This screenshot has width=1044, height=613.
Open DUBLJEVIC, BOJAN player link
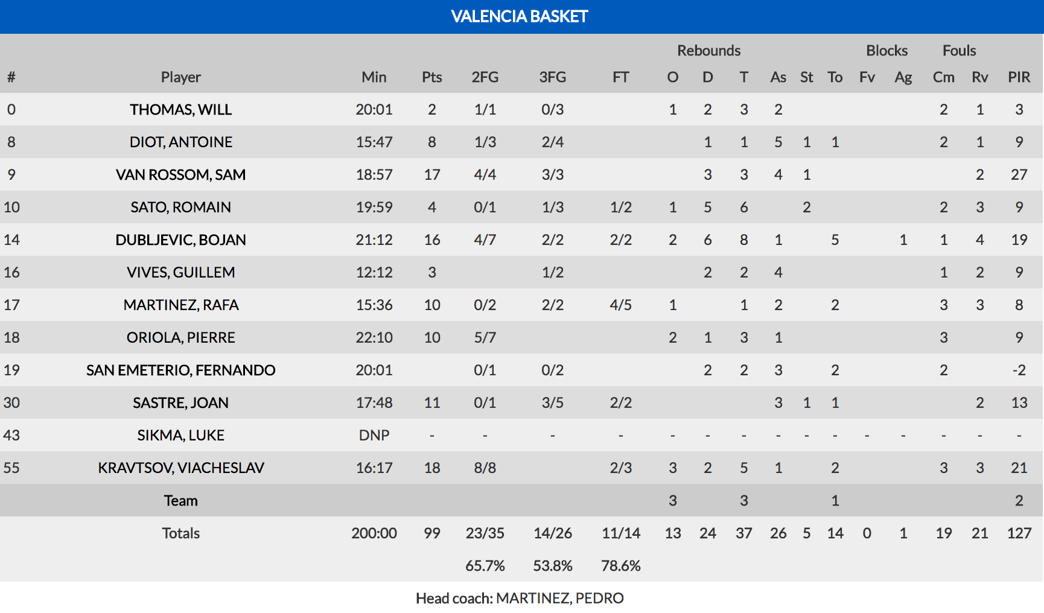click(180, 240)
